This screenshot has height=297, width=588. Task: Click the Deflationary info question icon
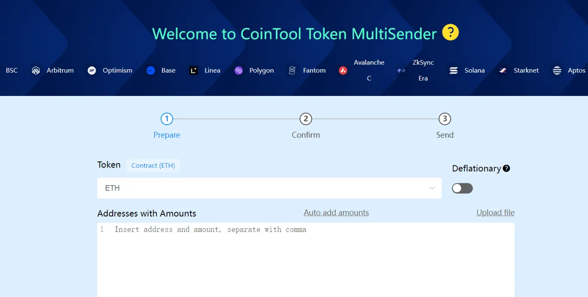click(x=506, y=168)
